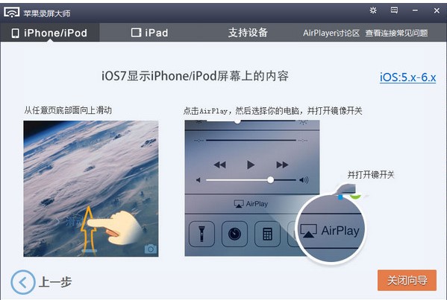Click the app logo beside 苹果录屏大师
The width and height of the screenshot is (447, 300).
point(11,12)
